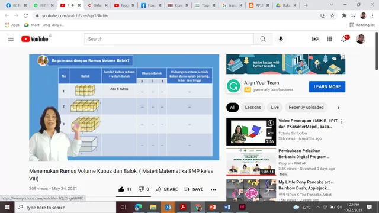Open the notifications bell

pyautogui.click(x=343, y=39)
